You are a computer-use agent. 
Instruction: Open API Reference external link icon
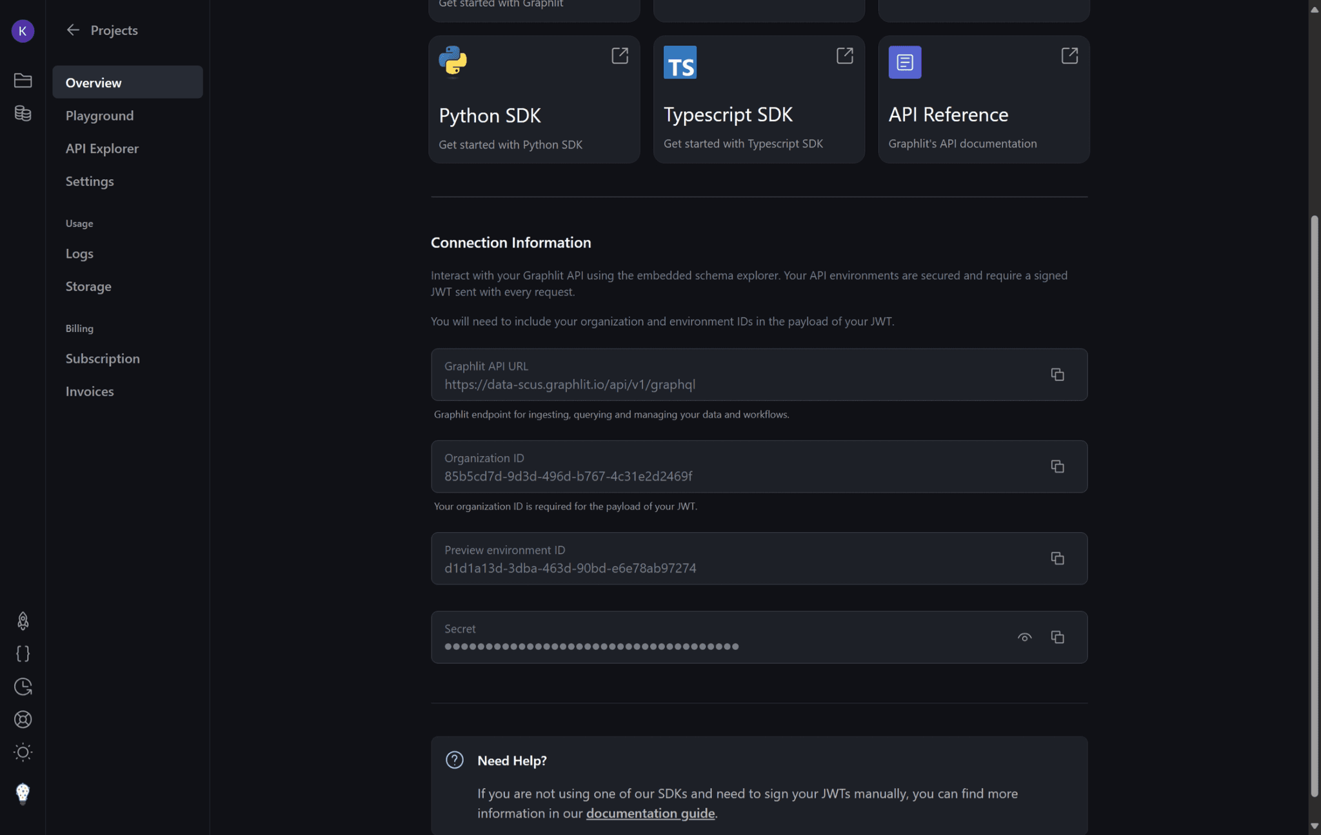click(x=1069, y=56)
